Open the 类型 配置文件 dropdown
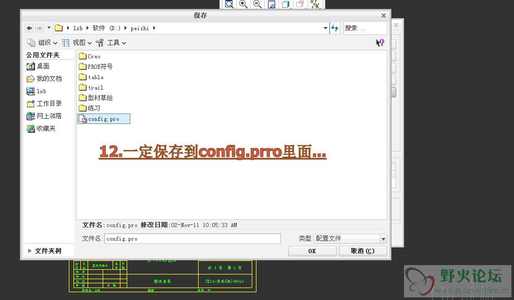 tap(350, 239)
